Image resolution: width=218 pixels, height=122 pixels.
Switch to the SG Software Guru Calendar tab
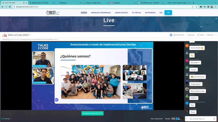150,3
